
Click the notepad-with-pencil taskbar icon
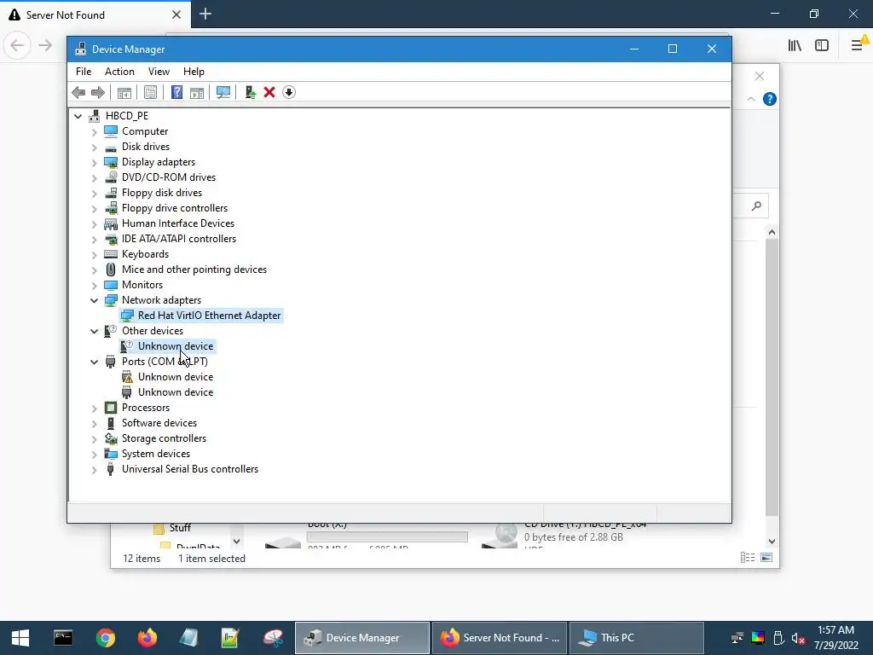click(x=230, y=638)
